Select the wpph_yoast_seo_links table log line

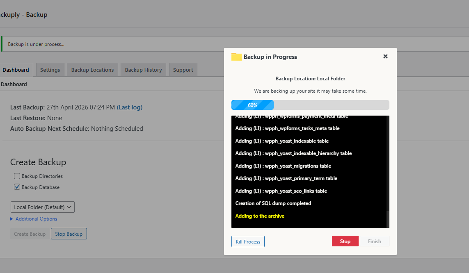tap(281, 191)
